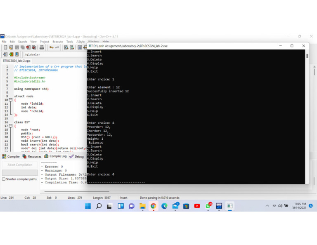The height and width of the screenshot is (245, 317).
Task: Open the Project menu
Action: [45, 42]
